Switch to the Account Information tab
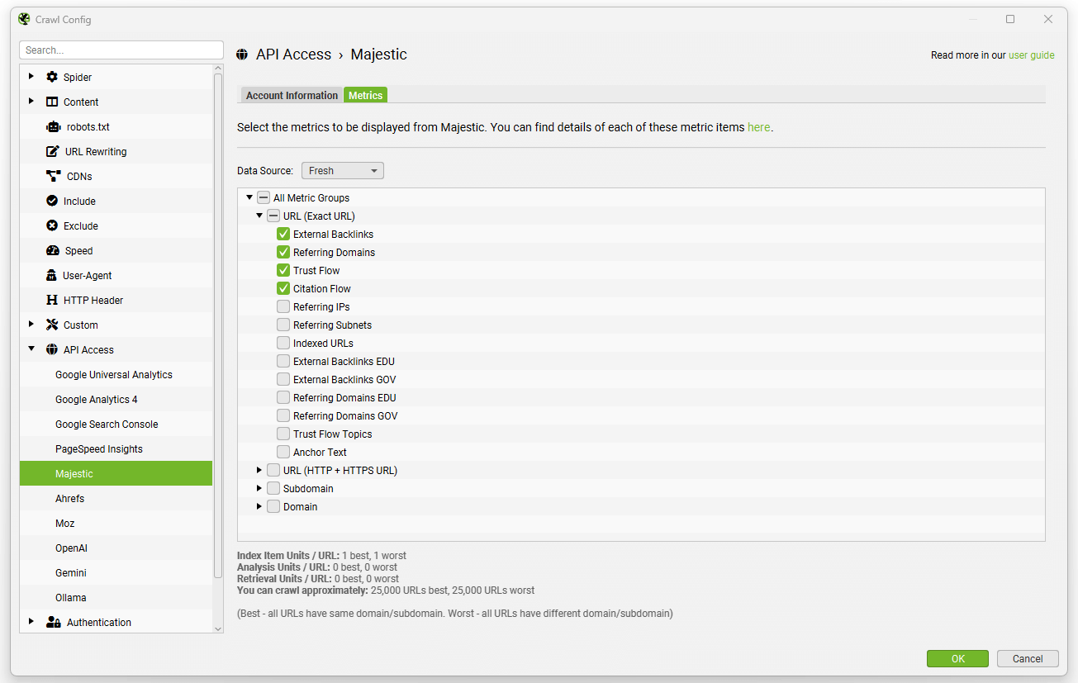 [x=291, y=95]
